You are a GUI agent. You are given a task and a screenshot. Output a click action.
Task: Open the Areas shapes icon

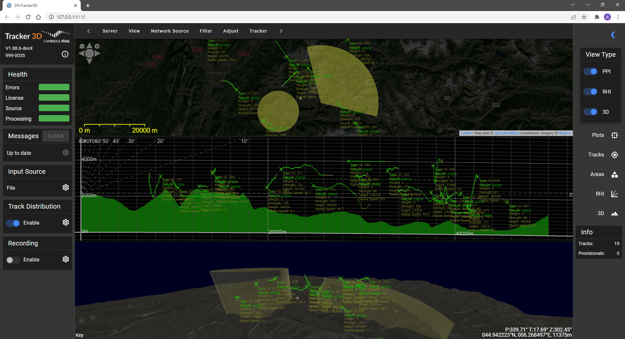pos(615,174)
